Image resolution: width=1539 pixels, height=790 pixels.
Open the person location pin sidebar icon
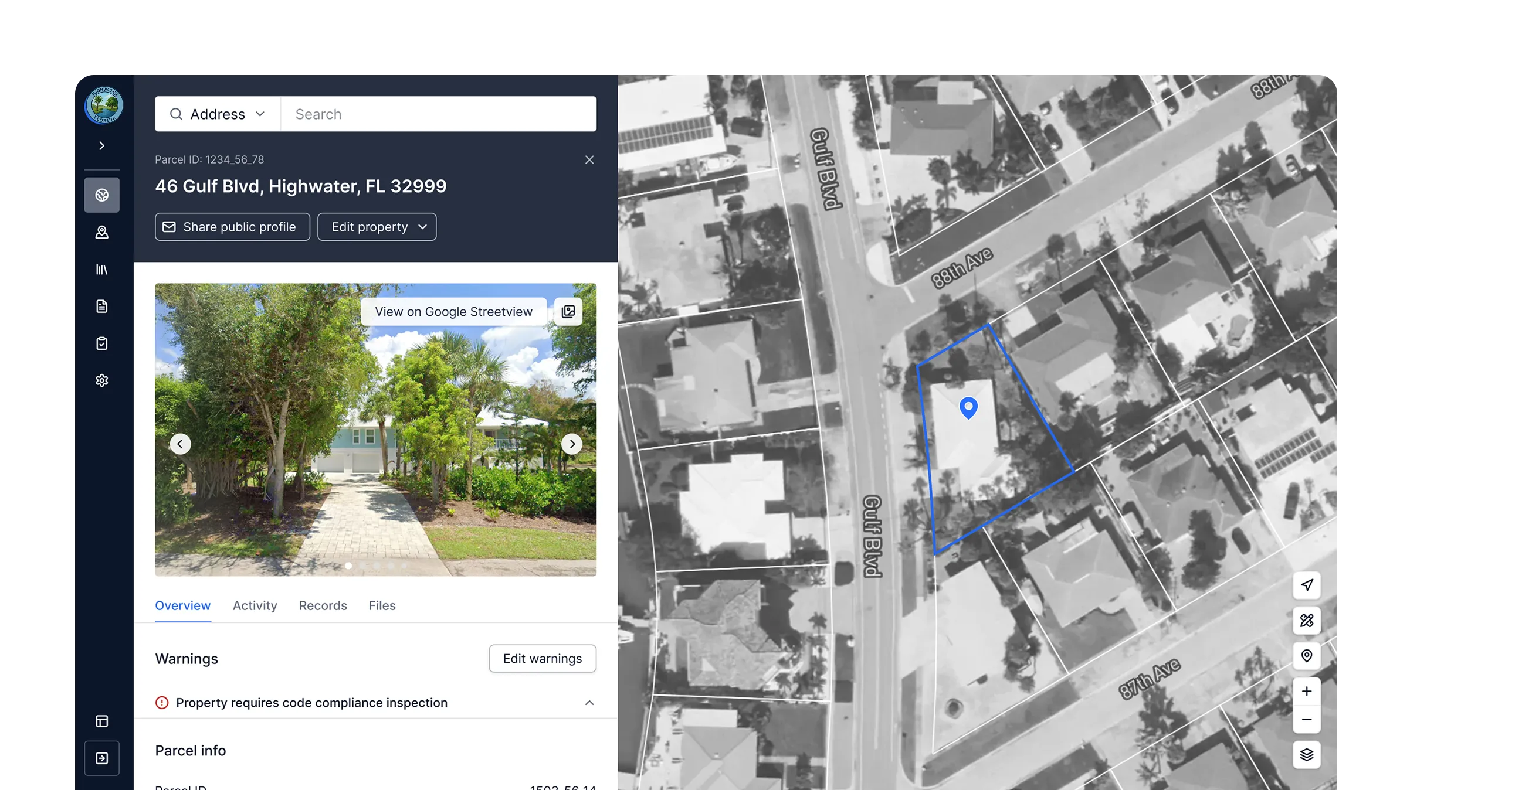point(101,232)
